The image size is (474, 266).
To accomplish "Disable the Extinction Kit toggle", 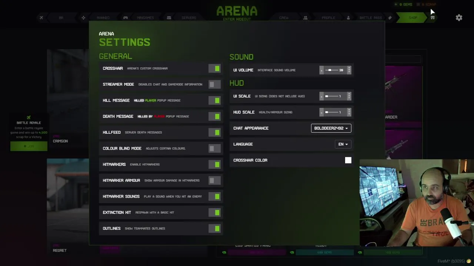I will (x=214, y=212).
